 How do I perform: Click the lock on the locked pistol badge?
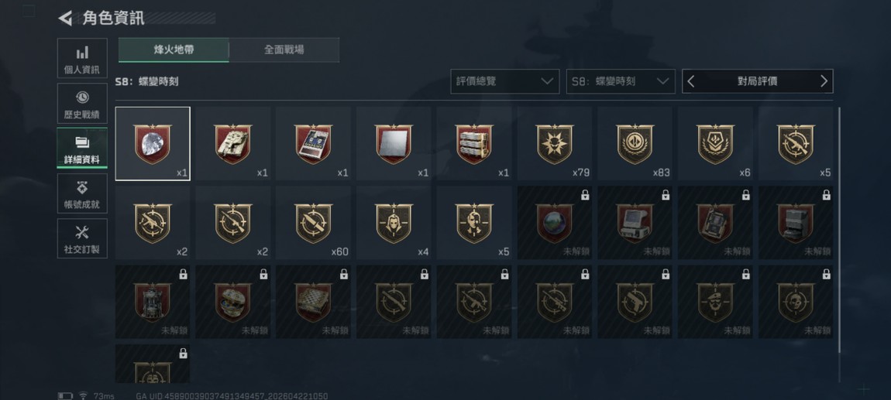[666, 275]
